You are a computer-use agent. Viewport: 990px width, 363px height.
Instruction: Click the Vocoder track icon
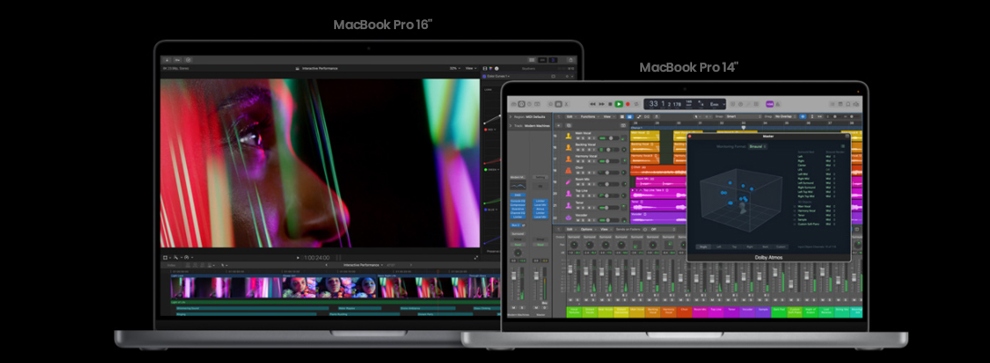pos(569,217)
